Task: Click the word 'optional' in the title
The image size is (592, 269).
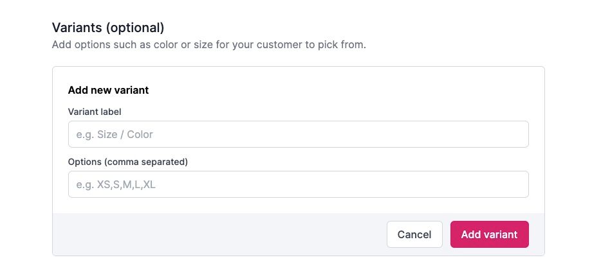Action: [x=137, y=28]
